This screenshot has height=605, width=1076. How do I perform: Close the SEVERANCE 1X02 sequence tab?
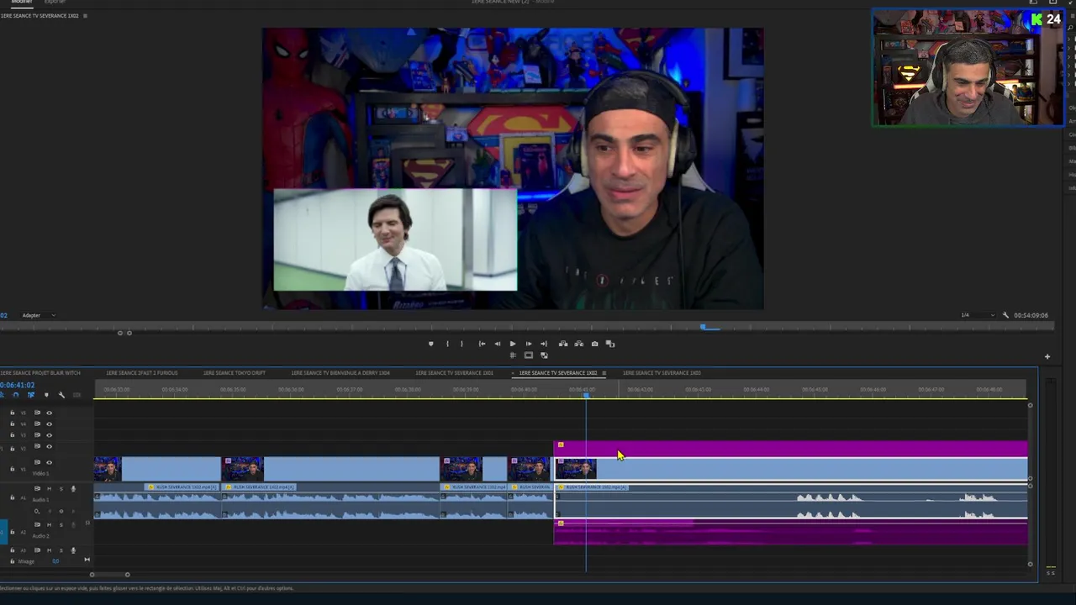tap(514, 373)
